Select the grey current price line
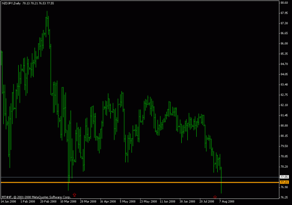The width and height of the screenshot is (292, 205). 140,177
